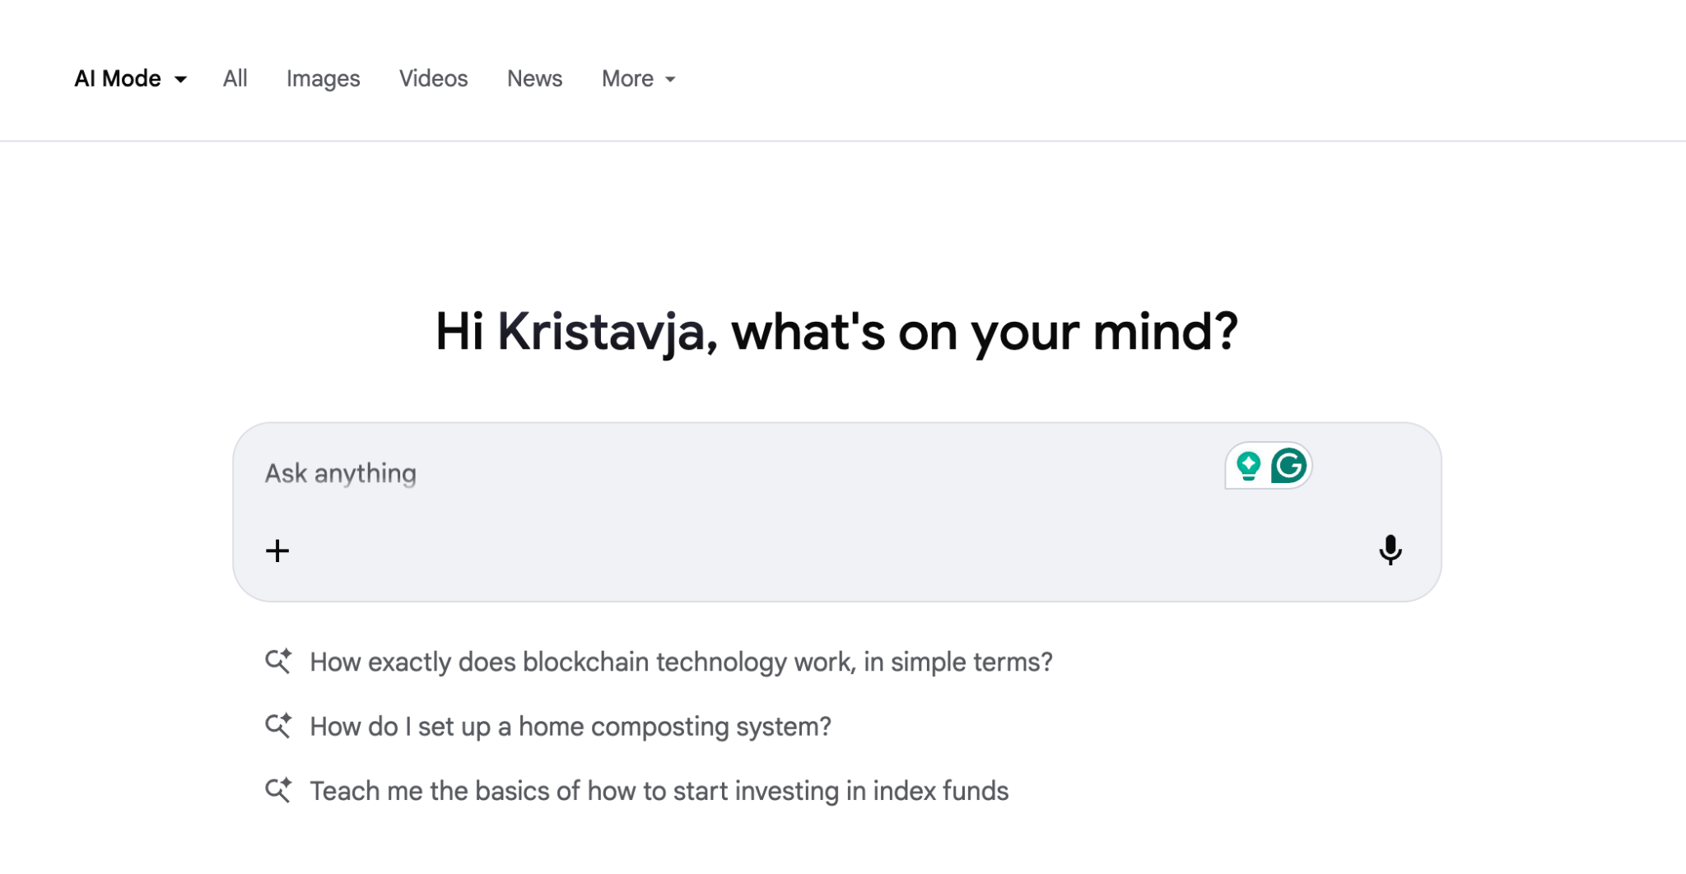
Task: Click the green lightbulb suggestion icon
Action: [x=1248, y=466]
